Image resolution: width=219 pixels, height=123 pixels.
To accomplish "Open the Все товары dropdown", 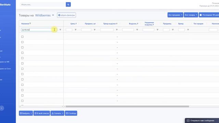I will click(191, 15).
